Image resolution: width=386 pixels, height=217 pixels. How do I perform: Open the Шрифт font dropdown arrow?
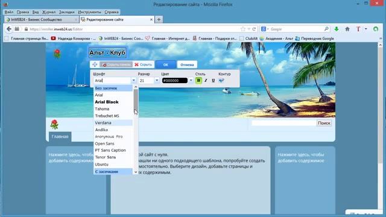(133, 80)
